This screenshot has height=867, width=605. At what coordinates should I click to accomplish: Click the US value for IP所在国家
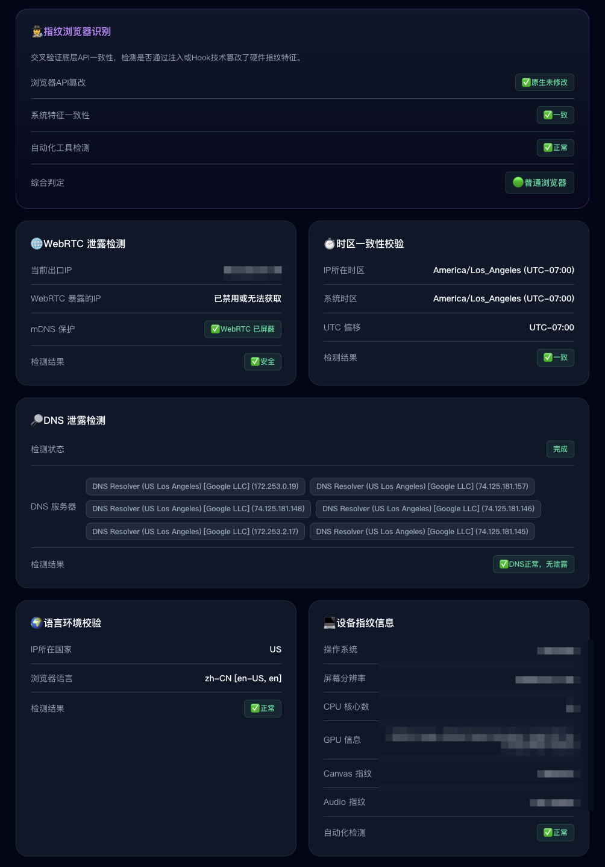pos(275,649)
